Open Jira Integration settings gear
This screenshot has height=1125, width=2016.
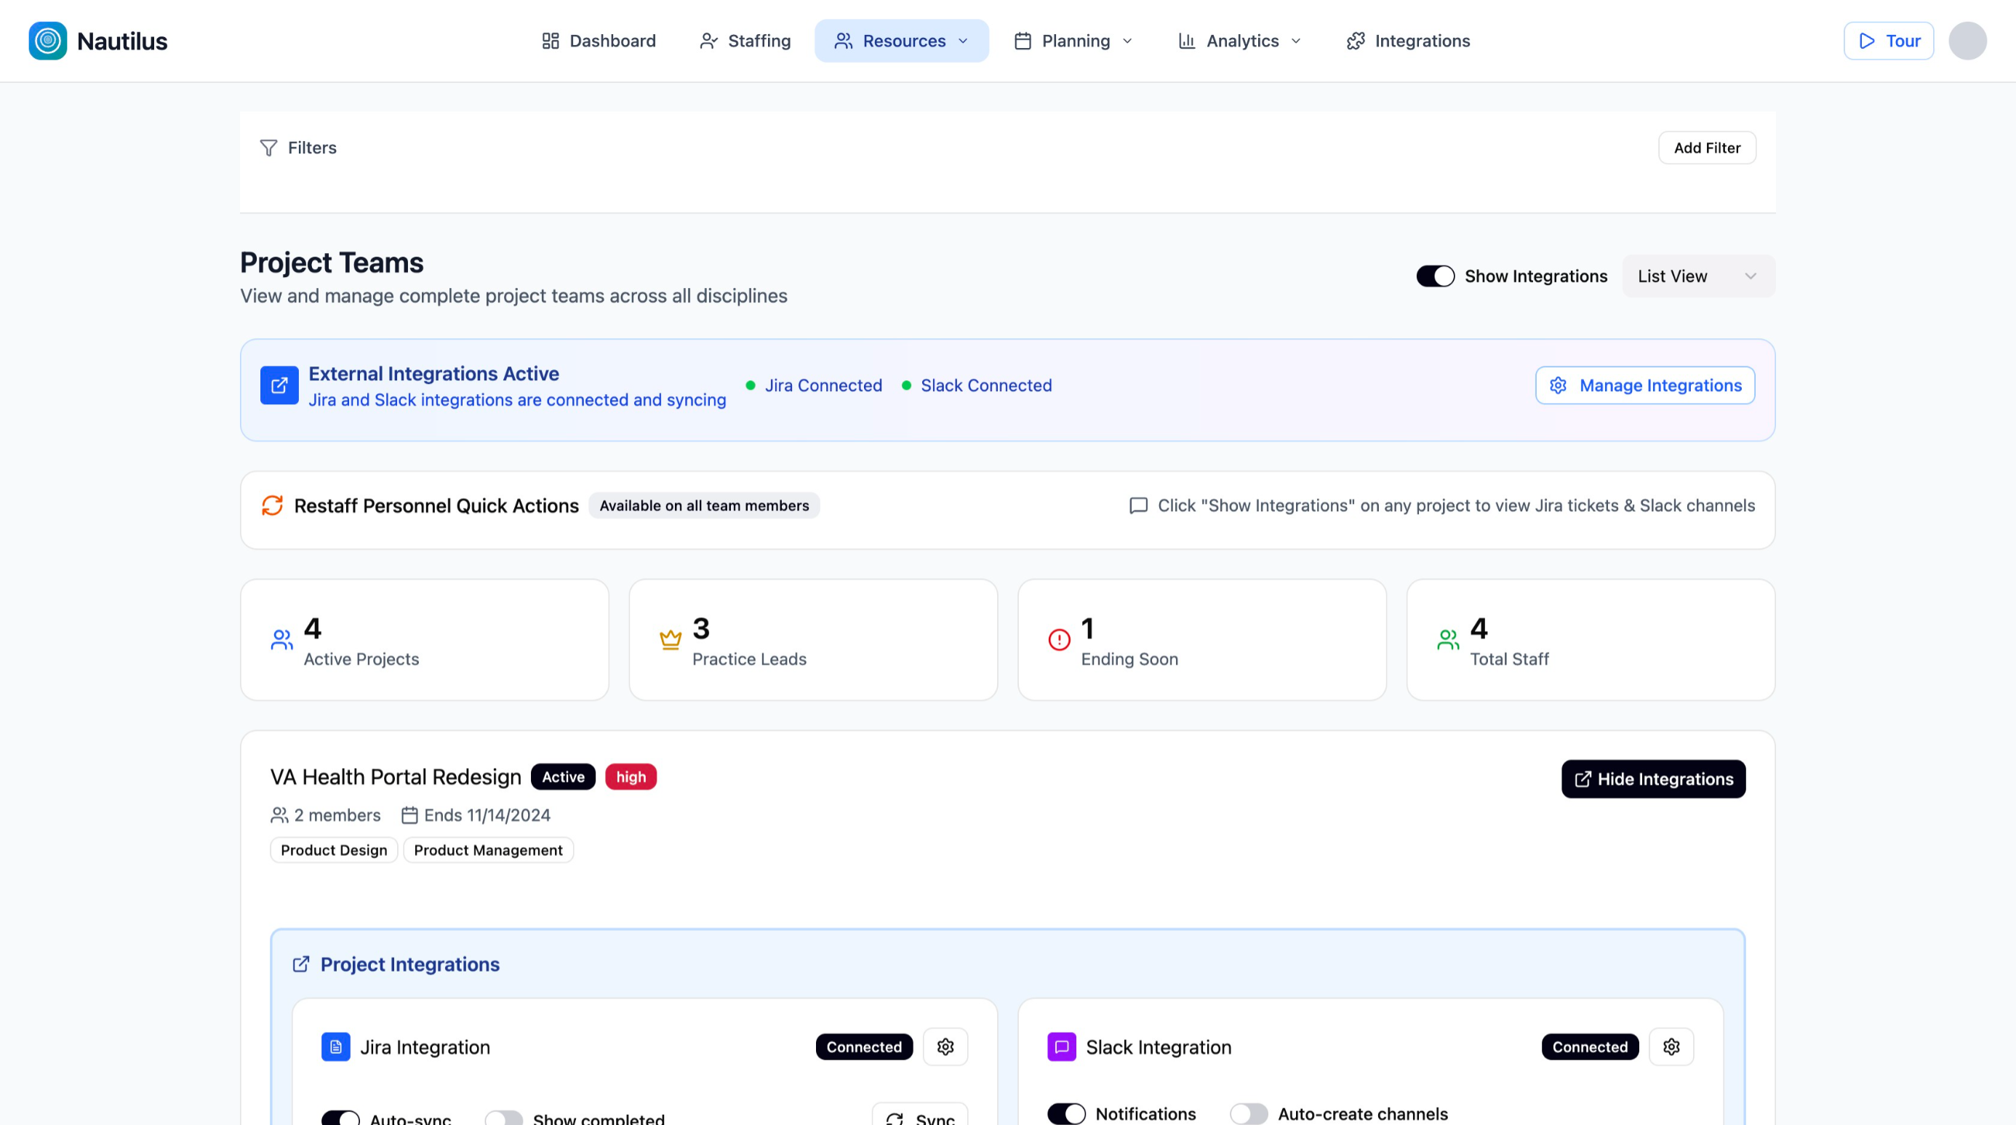[945, 1046]
